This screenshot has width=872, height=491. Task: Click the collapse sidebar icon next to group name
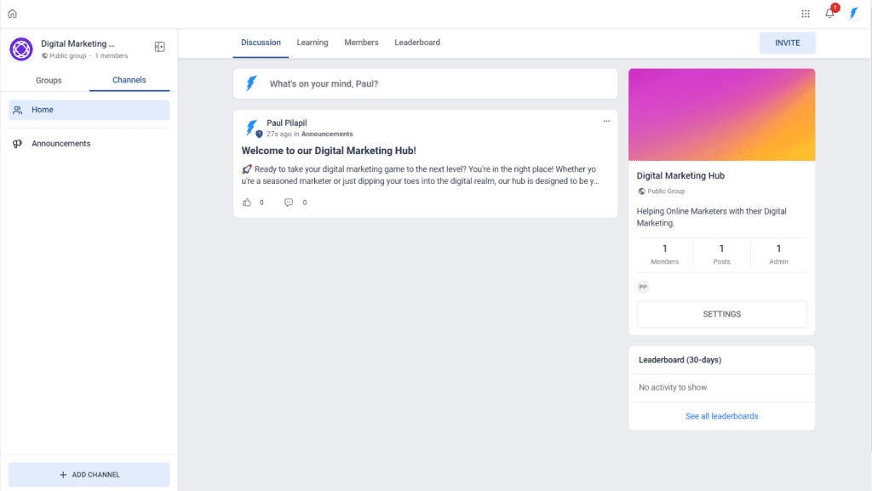(159, 47)
